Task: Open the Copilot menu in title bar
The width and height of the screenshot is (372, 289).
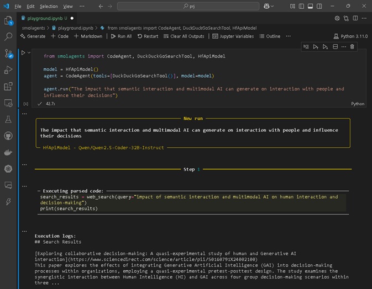Action: [268, 7]
